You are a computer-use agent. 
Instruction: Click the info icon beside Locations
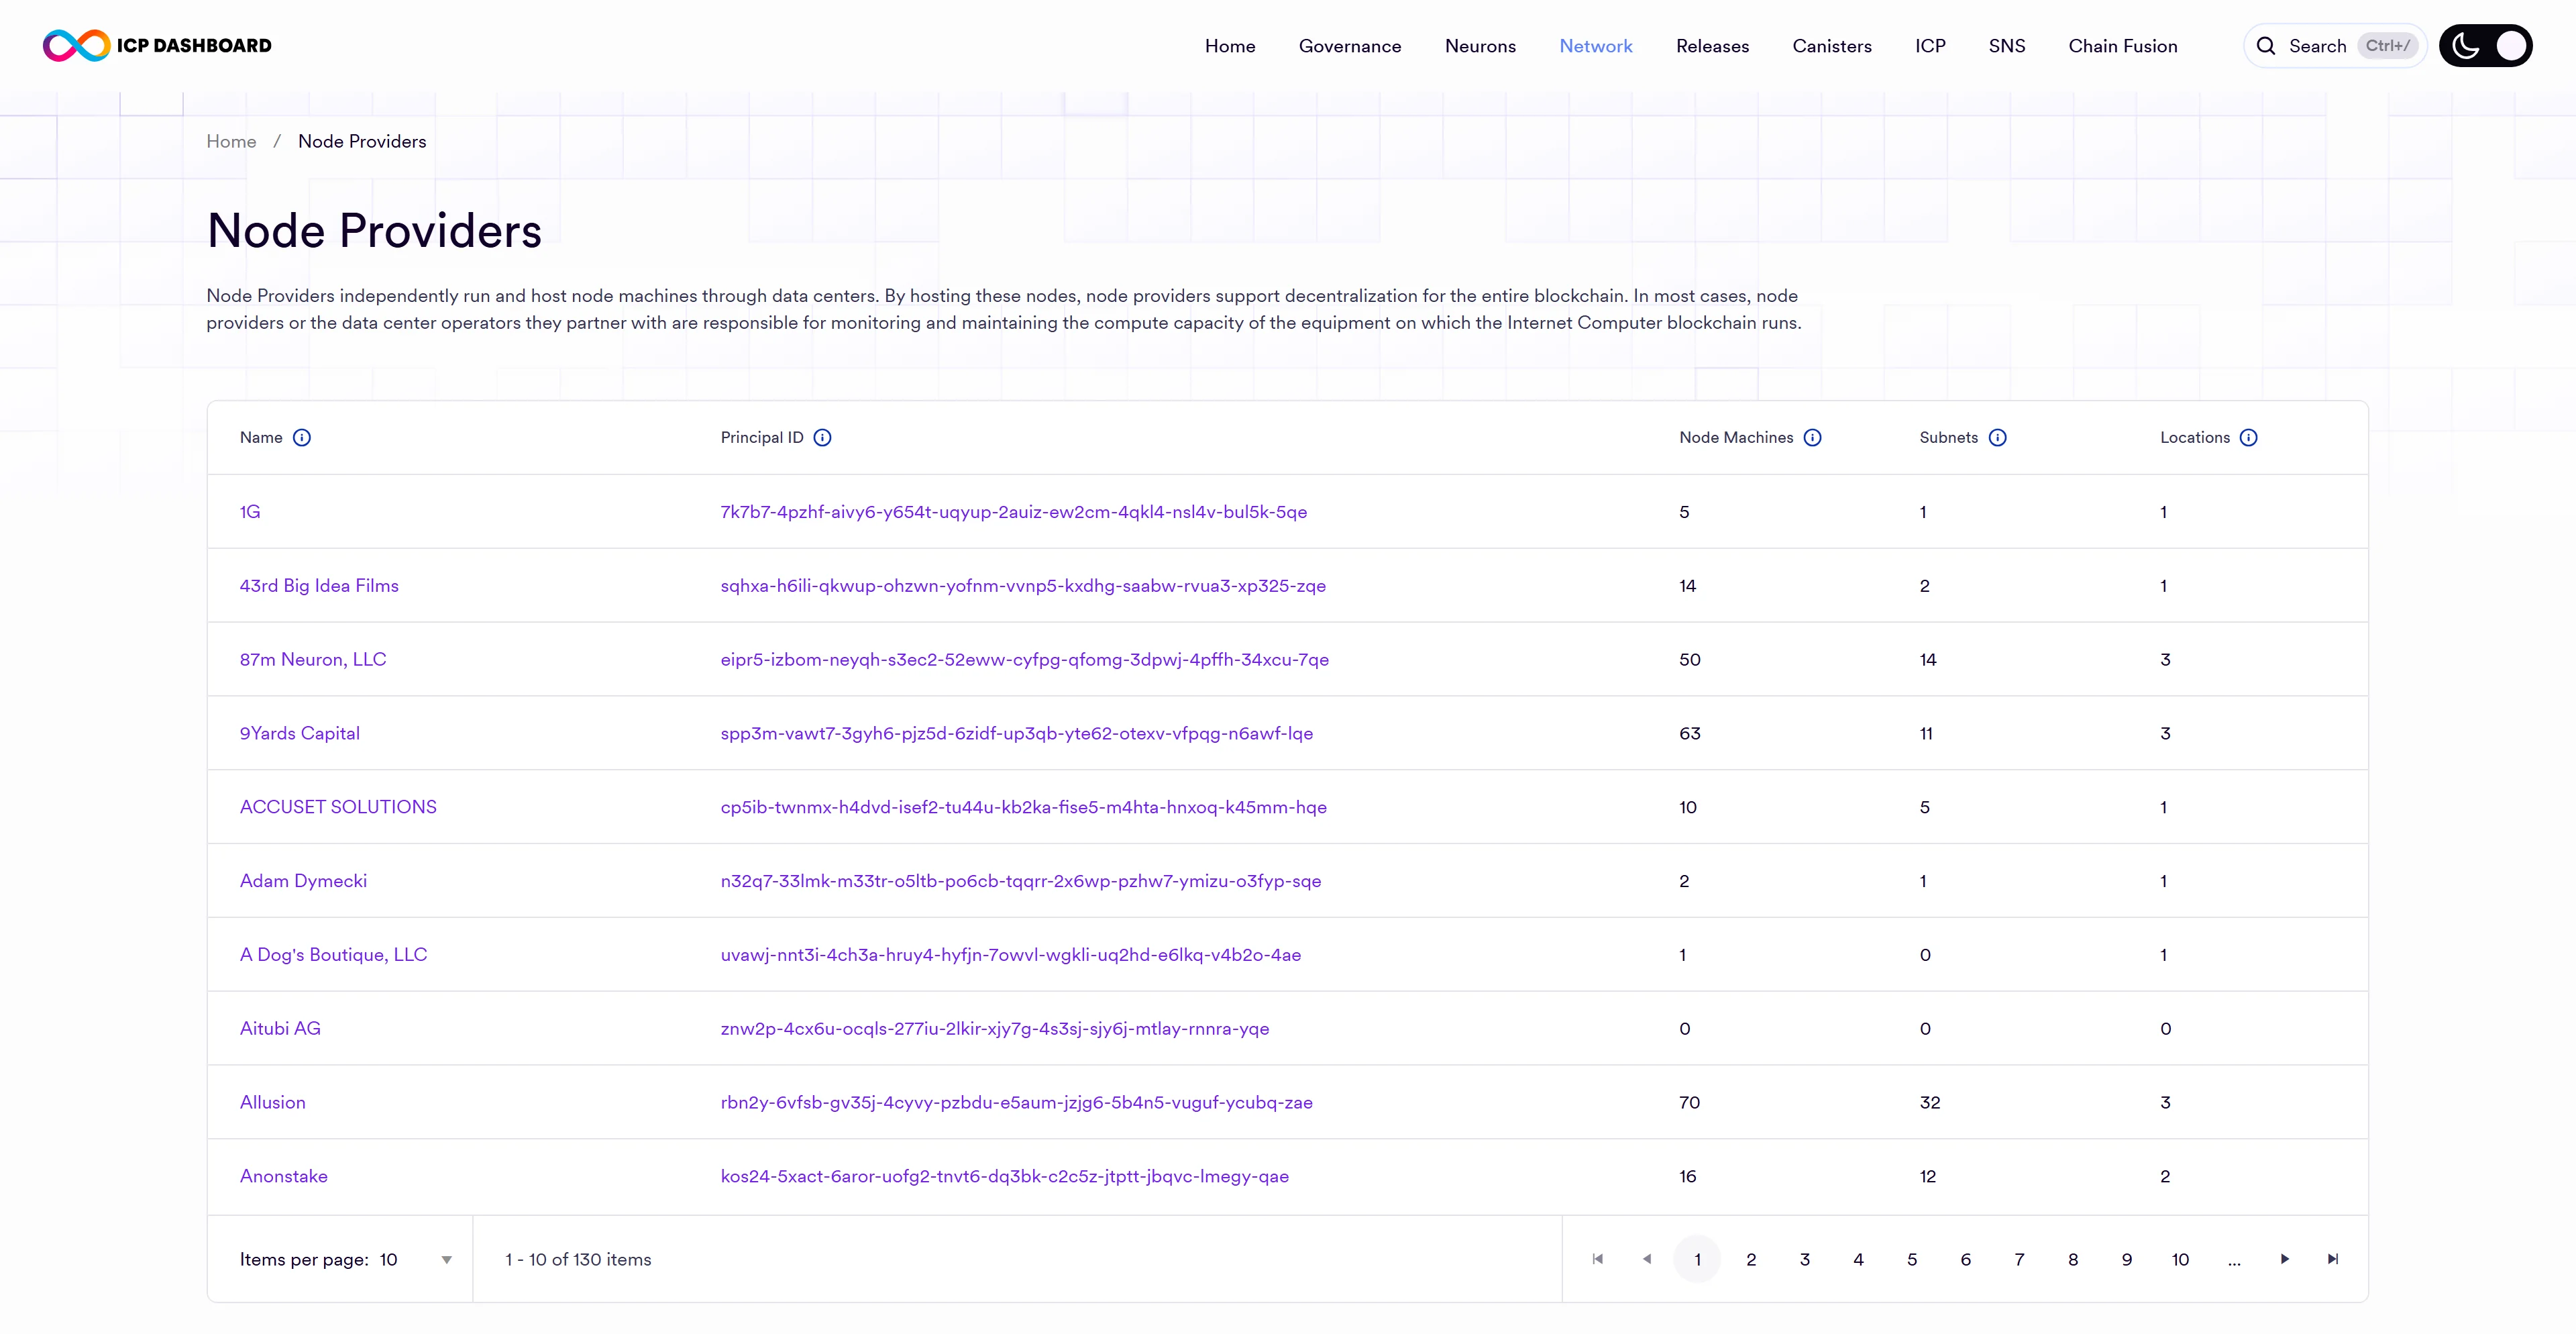click(x=2248, y=437)
